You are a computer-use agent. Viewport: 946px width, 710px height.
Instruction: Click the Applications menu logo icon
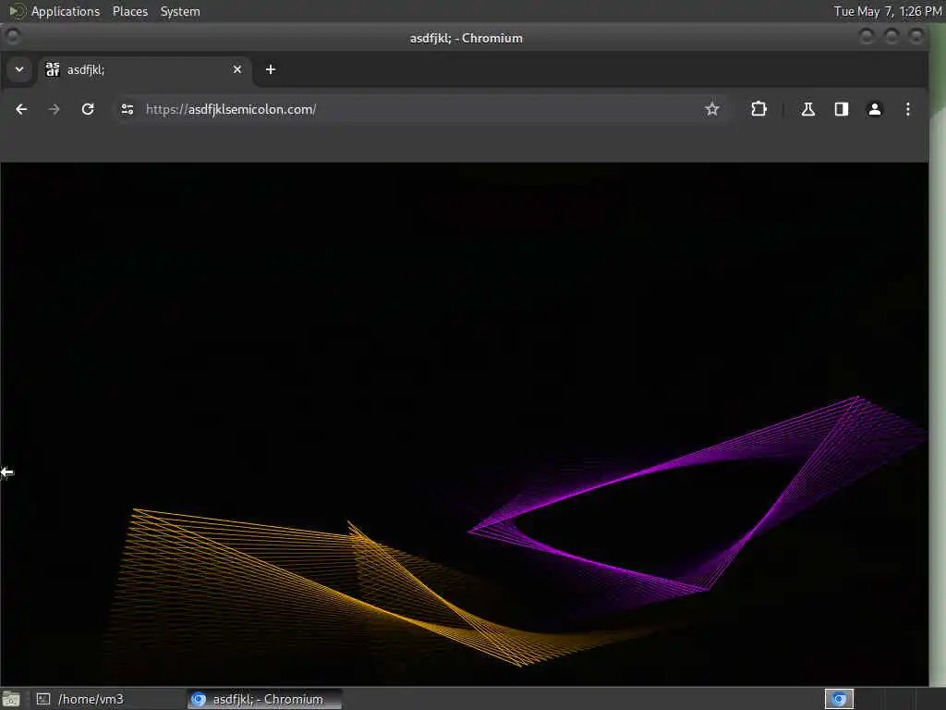click(18, 11)
